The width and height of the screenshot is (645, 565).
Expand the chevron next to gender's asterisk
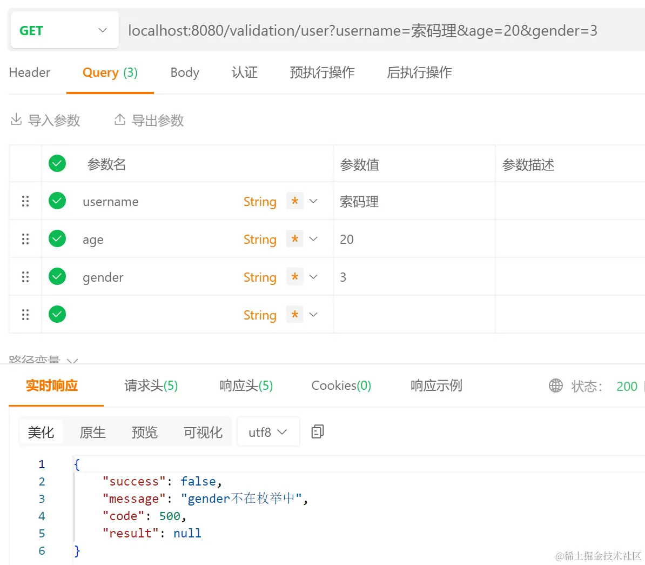coord(313,277)
